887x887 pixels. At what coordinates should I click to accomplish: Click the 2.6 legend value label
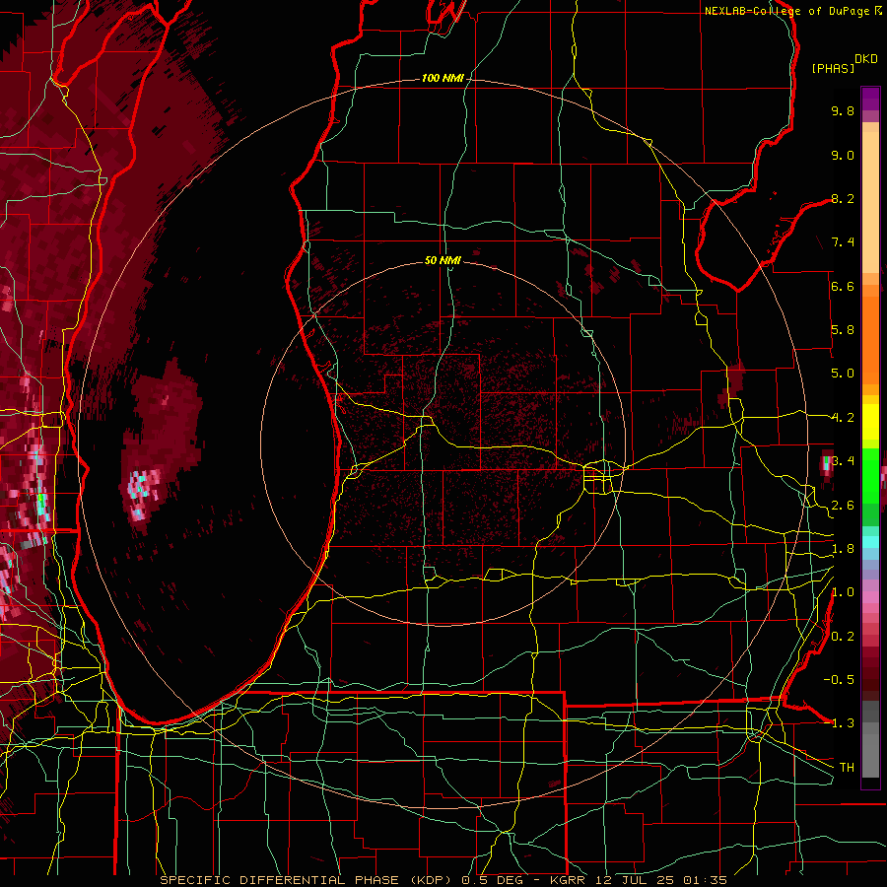[x=843, y=506]
